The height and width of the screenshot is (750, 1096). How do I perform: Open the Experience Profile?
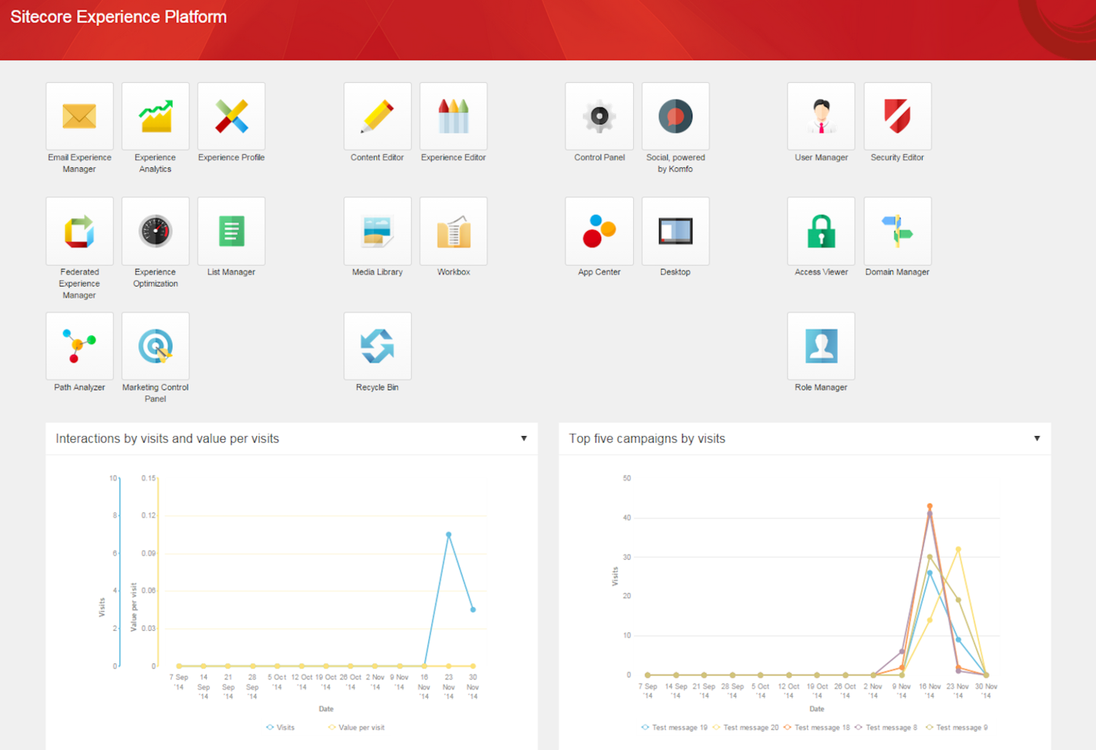pyautogui.click(x=231, y=116)
